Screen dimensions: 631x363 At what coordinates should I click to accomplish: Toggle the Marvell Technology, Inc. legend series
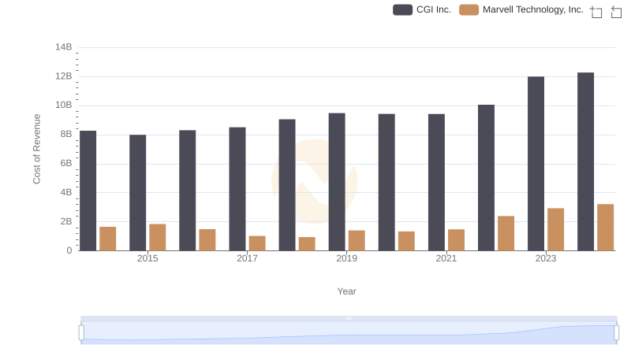pos(521,9)
